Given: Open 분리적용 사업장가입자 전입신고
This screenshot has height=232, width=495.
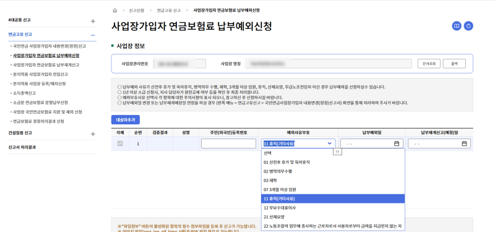Looking at the screenshot, I should tap(40, 74).
